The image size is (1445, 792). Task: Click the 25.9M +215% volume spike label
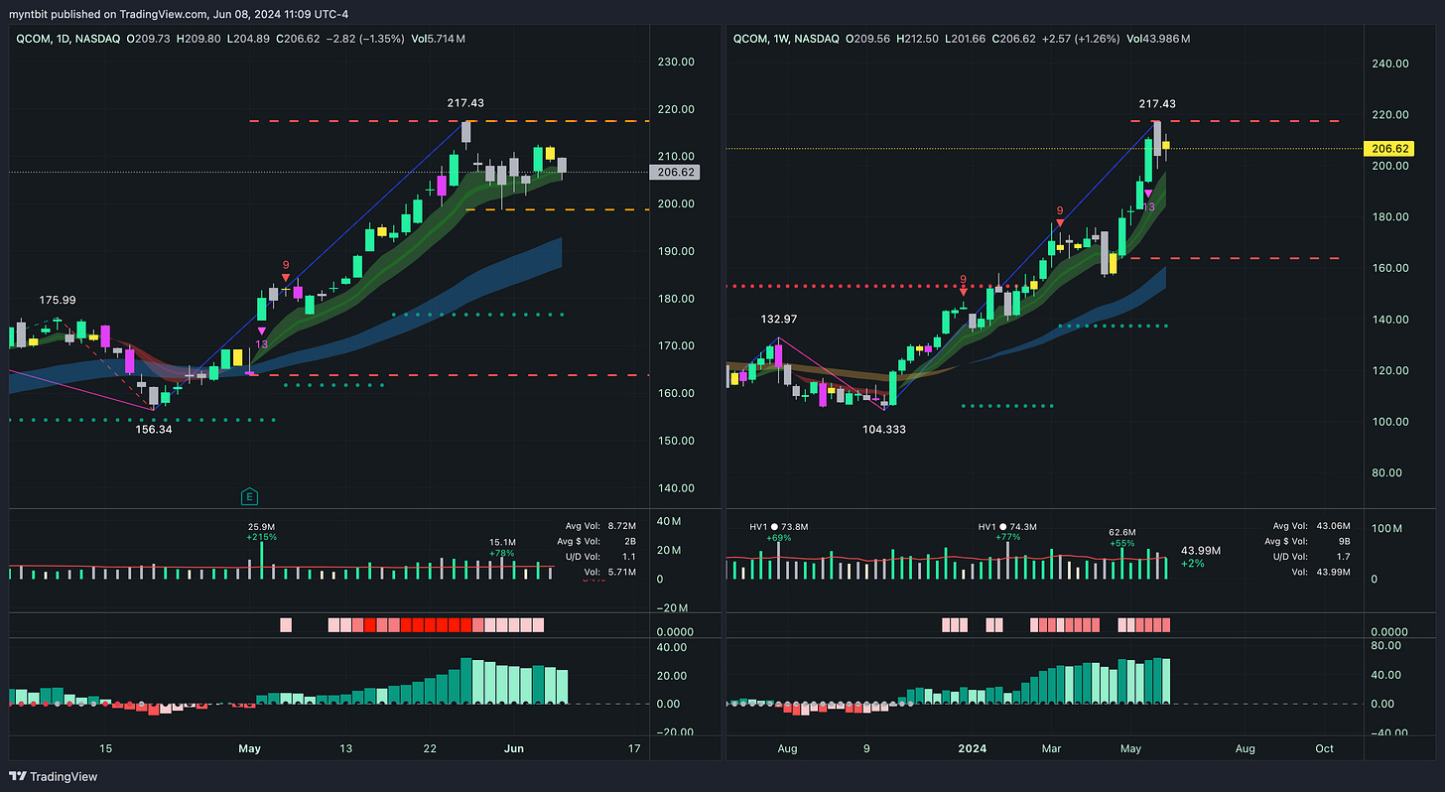pos(262,531)
